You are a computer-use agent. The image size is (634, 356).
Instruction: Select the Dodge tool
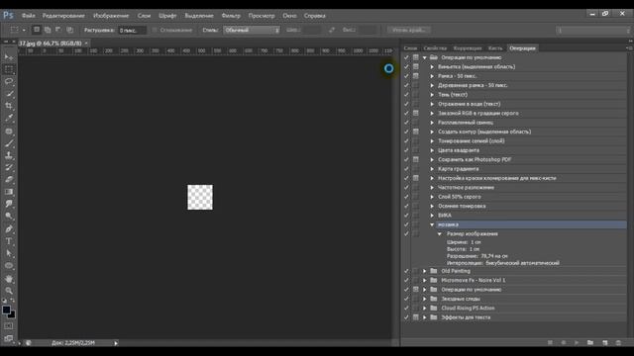pyautogui.click(x=9, y=217)
